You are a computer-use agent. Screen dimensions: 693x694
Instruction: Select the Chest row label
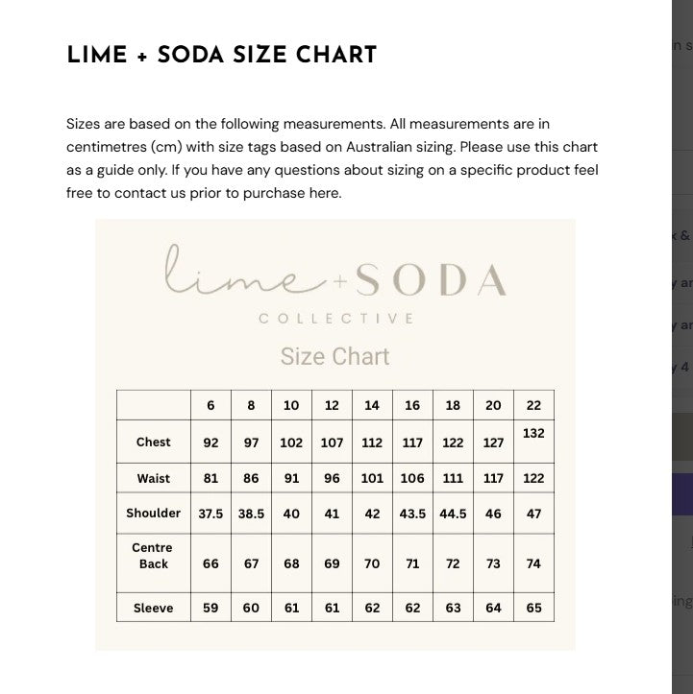[154, 443]
